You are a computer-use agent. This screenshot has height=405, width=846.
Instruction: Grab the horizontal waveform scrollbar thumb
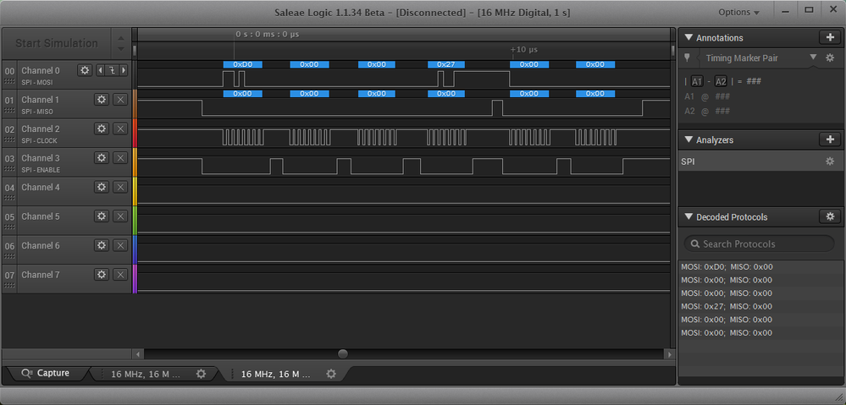pyautogui.click(x=343, y=353)
